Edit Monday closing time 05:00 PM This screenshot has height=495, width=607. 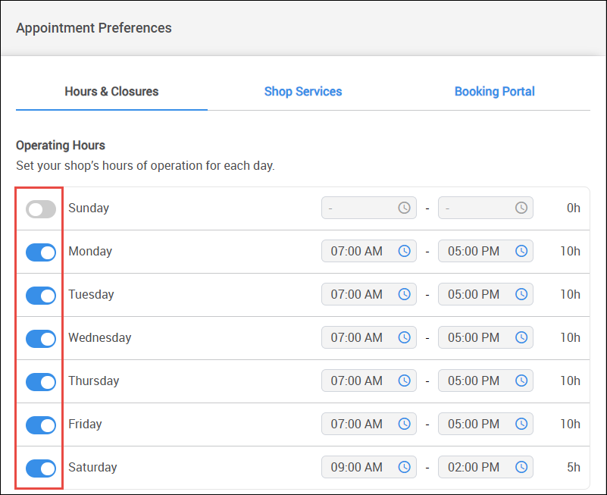coord(486,251)
